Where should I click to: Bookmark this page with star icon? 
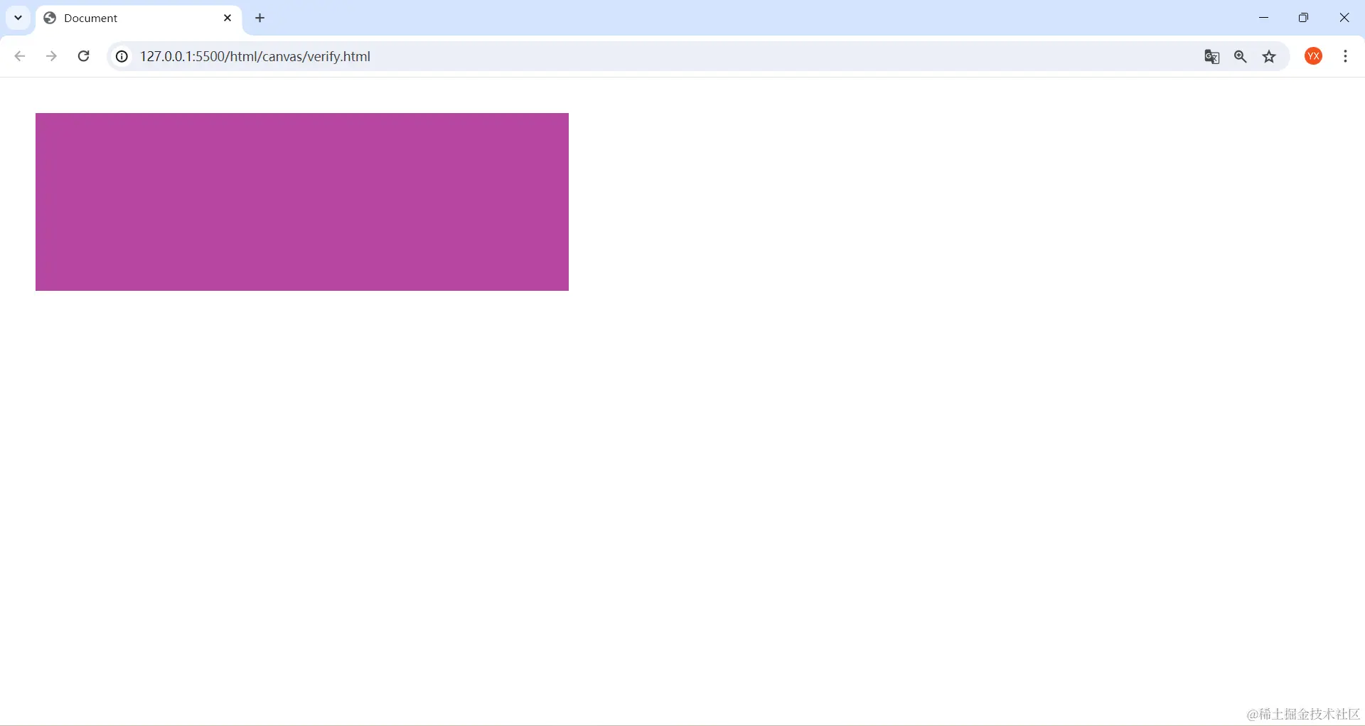(x=1269, y=57)
